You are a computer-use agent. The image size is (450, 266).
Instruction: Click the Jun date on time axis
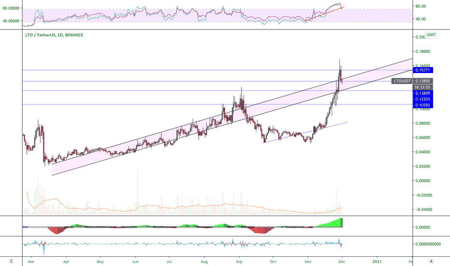(x=135, y=262)
